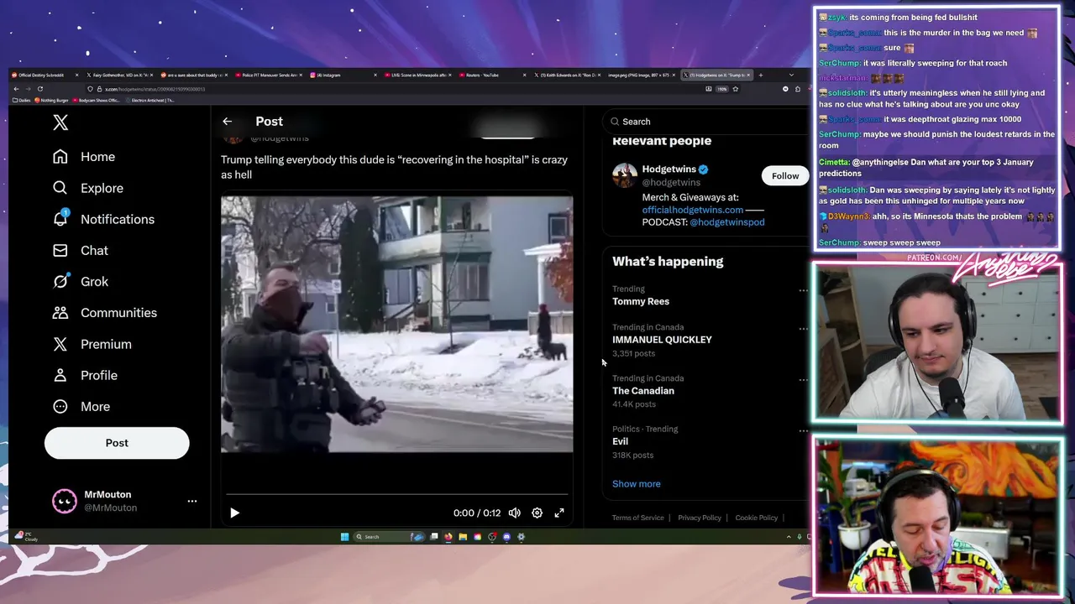Switch to the image.png tab
Viewport: 1075px width, 604px height.
pos(640,75)
